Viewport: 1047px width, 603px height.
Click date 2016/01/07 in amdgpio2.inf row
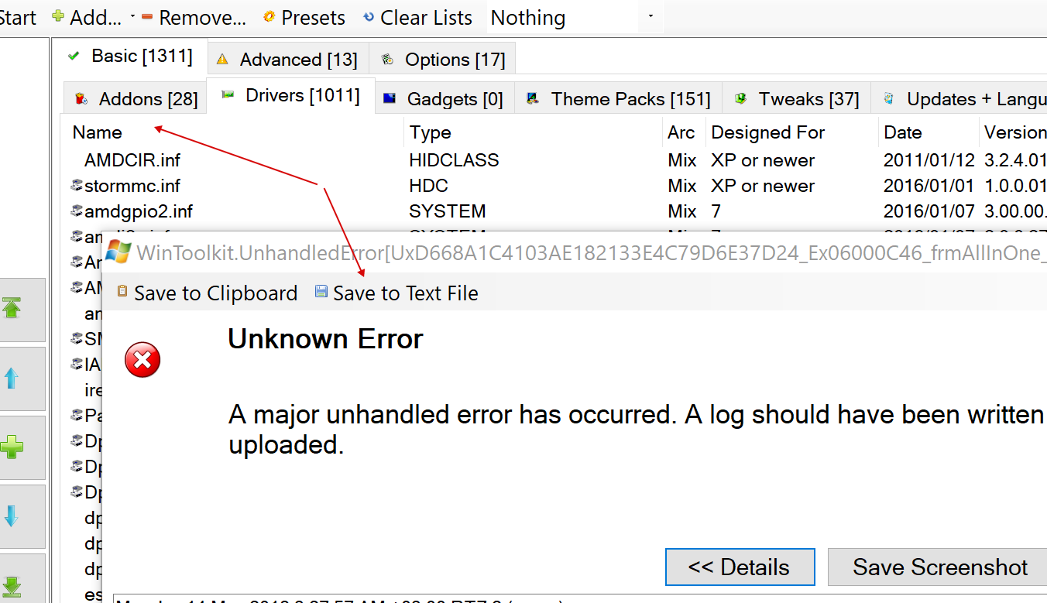[x=929, y=211]
